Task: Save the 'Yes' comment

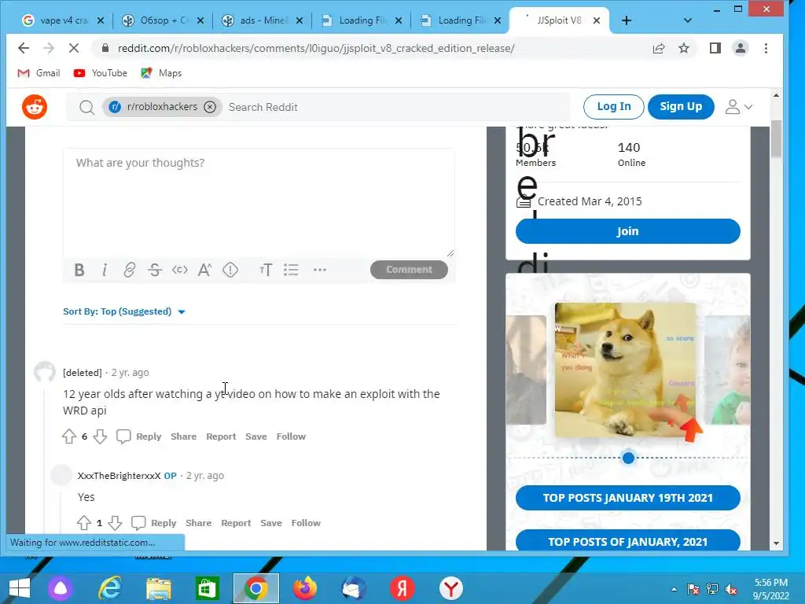Action: pos(271,523)
